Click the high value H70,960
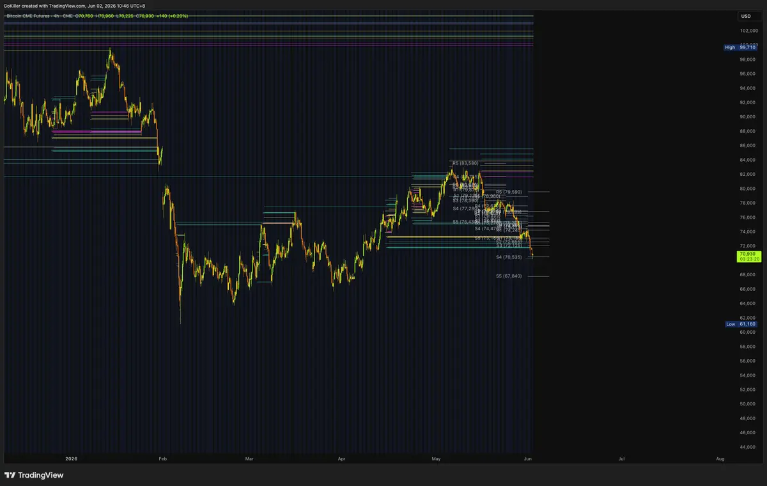 tap(104, 16)
